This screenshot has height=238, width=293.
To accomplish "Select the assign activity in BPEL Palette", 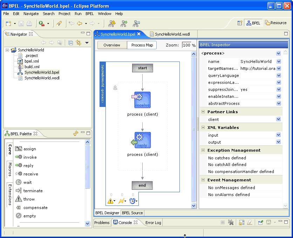I will pos(26,149).
